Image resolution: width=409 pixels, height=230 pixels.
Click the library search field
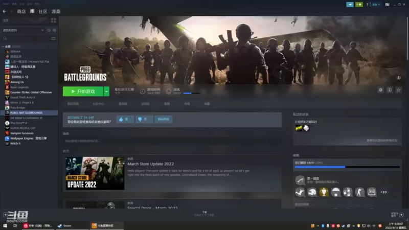[x=26, y=38]
